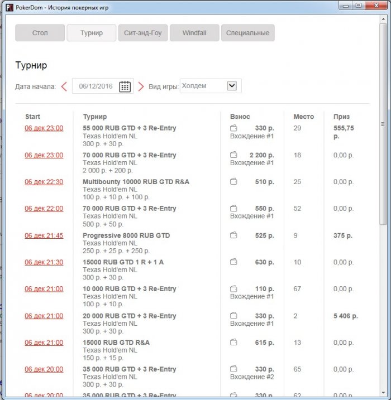The image size is (391, 400).
Task: Switch to the Турнир tab
Action: (x=92, y=33)
